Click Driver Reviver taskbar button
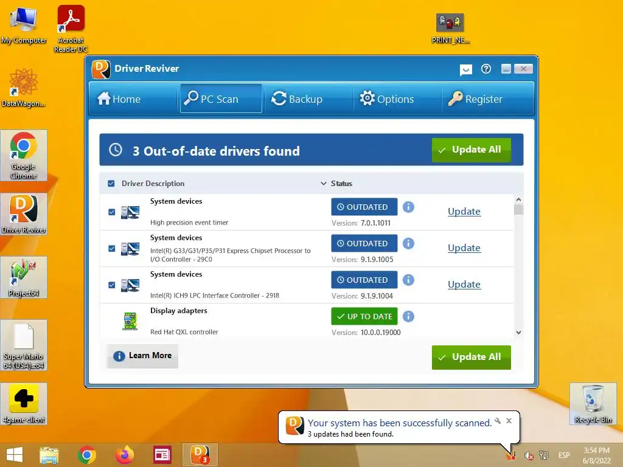 (x=200, y=455)
